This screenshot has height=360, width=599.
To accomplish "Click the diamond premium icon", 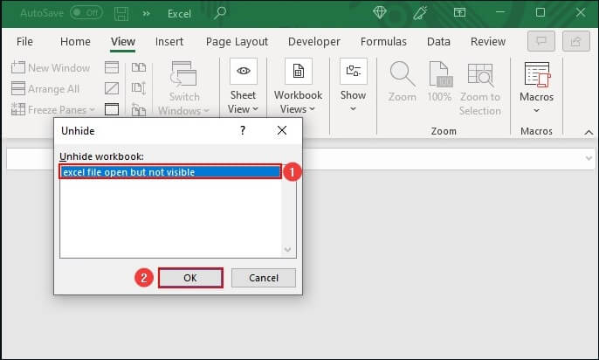I will (x=380, y=13).
